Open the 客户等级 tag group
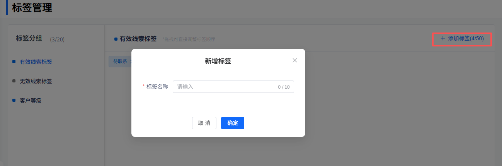Image resolution: width=502 pixels, height=166 pixels. [31, 101]
